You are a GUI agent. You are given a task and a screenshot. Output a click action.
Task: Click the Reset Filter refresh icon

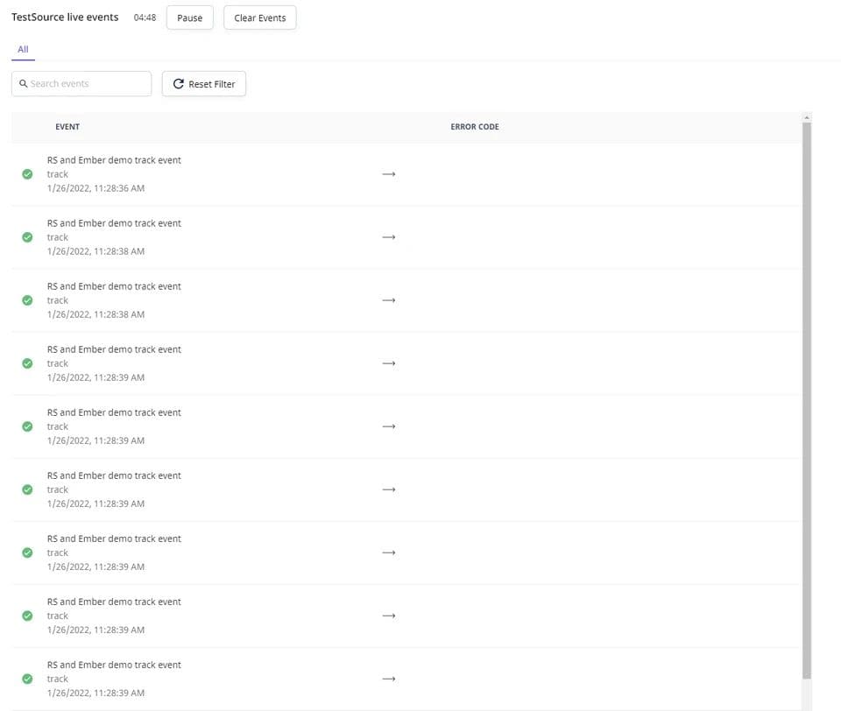click(x=179, y=84)
